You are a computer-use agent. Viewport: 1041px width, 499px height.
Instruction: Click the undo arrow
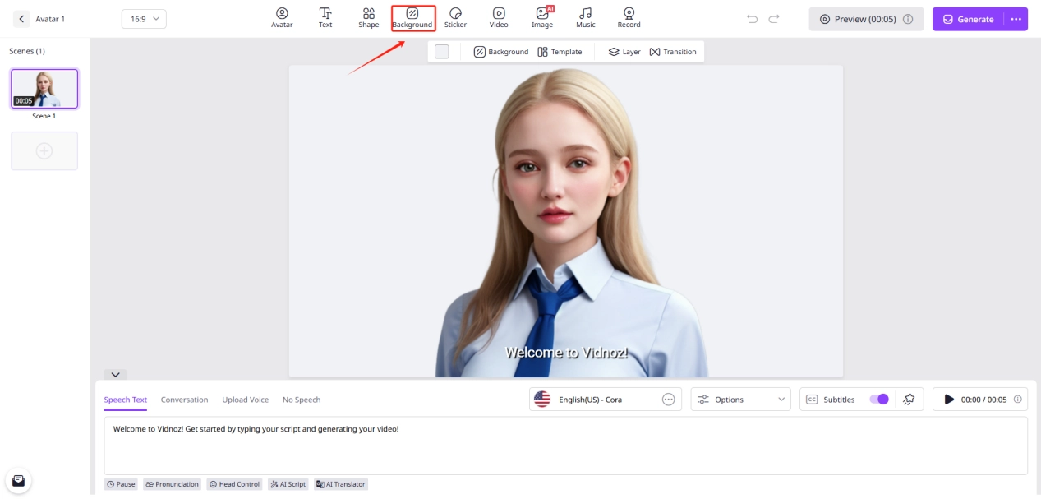tap(752, 19)
